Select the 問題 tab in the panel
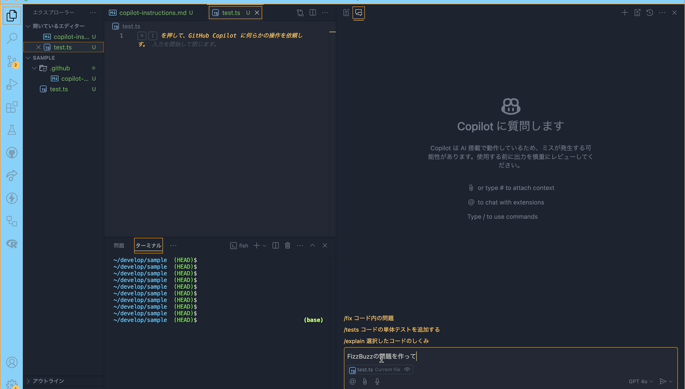 point(118,245)
